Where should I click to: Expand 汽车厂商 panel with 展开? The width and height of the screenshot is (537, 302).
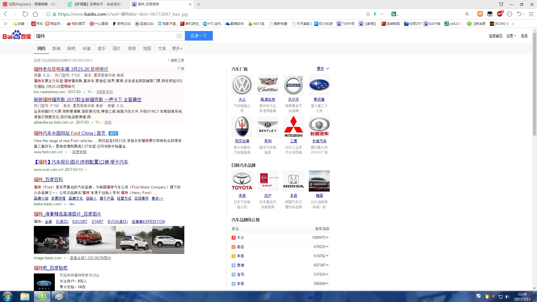(x=323, y=69)
